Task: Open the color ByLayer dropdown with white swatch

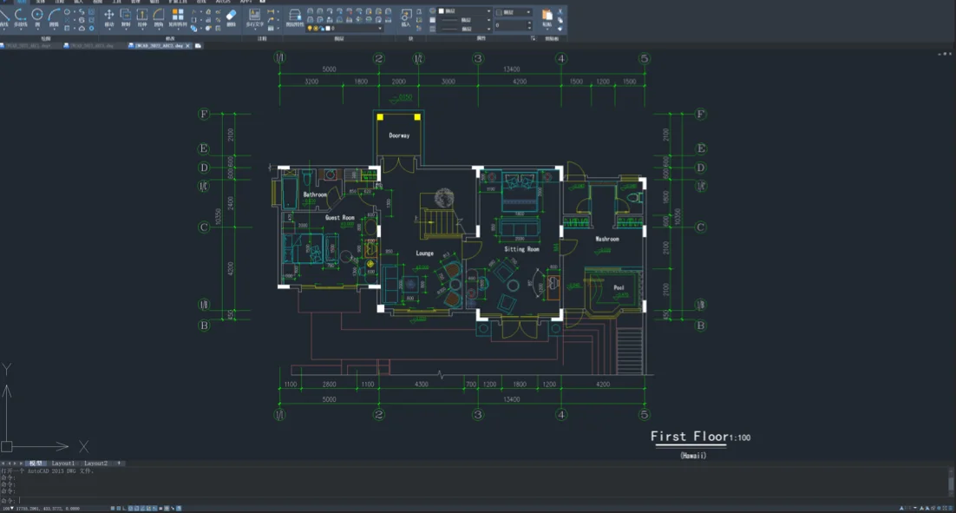Action: (x=464, y=11)
